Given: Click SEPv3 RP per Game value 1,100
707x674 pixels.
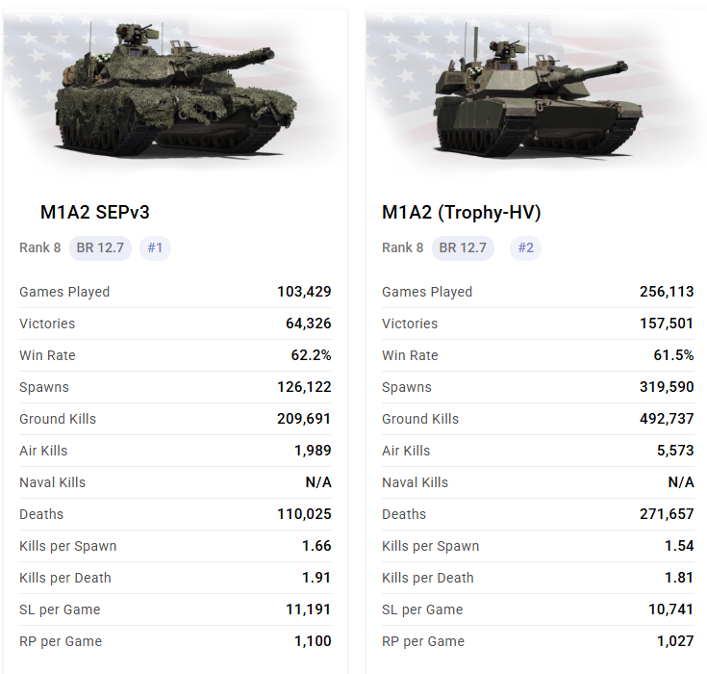Looking at the screenshot, I should (313, 641).
